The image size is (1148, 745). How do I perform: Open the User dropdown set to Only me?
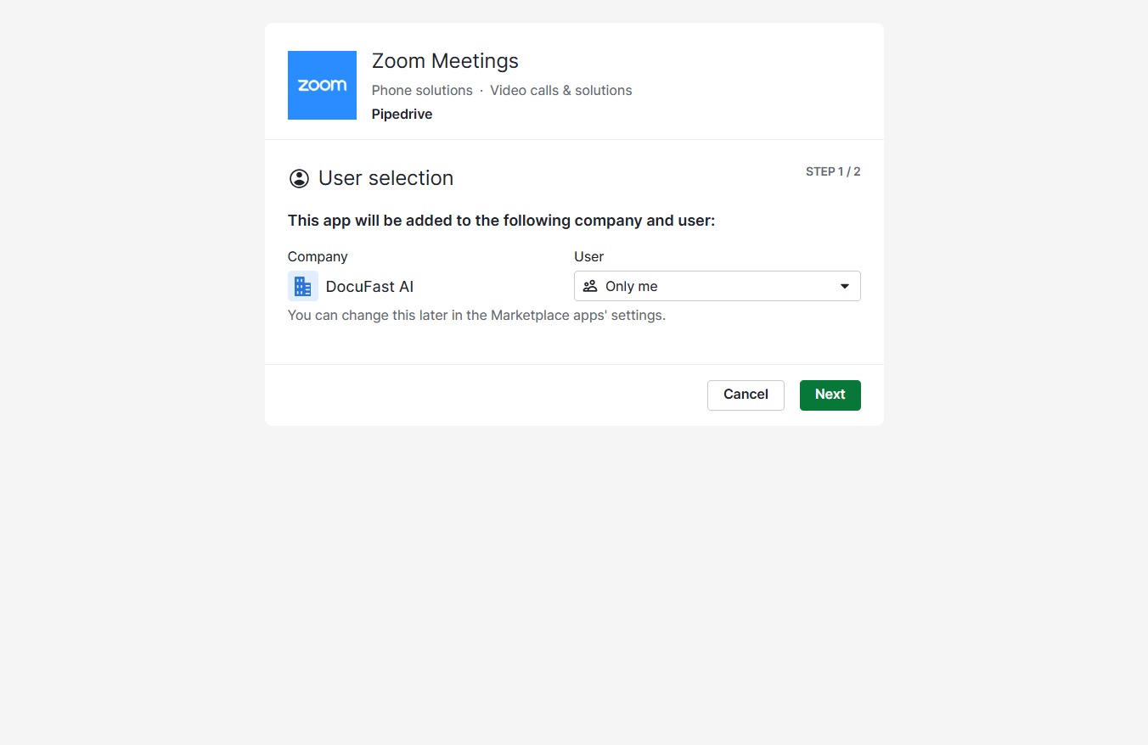[717, 286]
